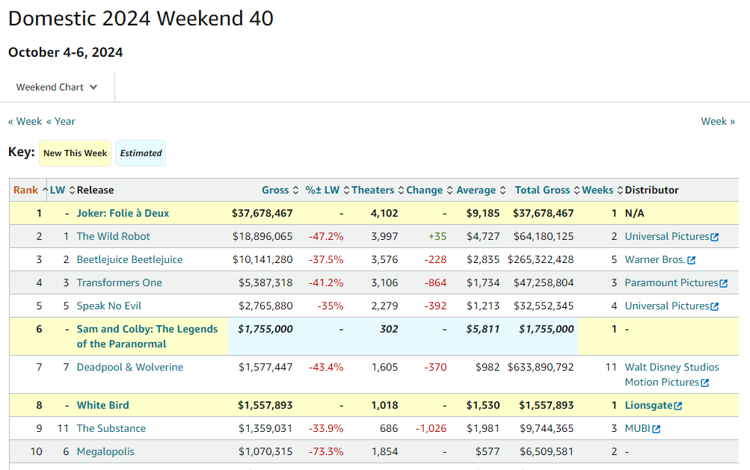The height and width of the screenshot is (470, 750).
Task: Open Sam and Colby: The Legends release
Action: coord(147,336)
